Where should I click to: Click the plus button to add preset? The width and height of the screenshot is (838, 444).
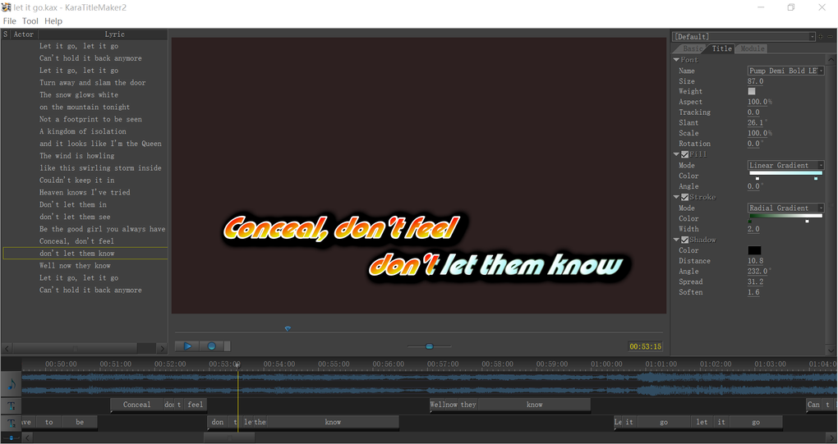[x=821, y=37]
